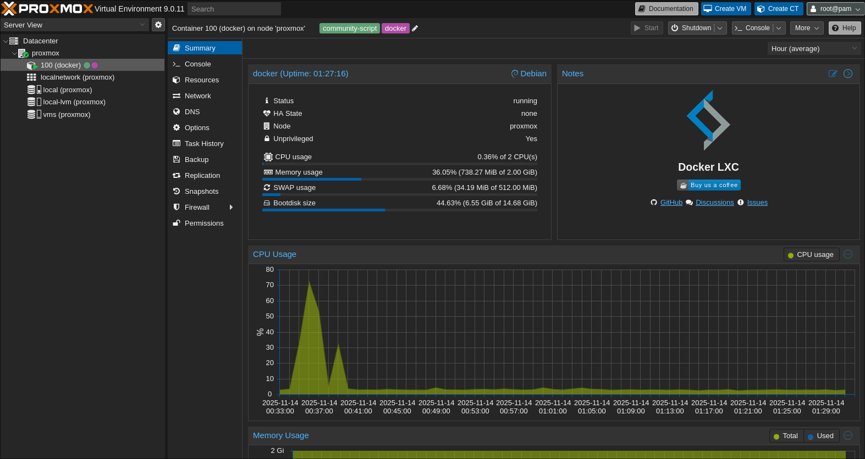Expand the Console button dropdown arrow
The width and height of the screenshot is (865, 459).
point(779,28)
